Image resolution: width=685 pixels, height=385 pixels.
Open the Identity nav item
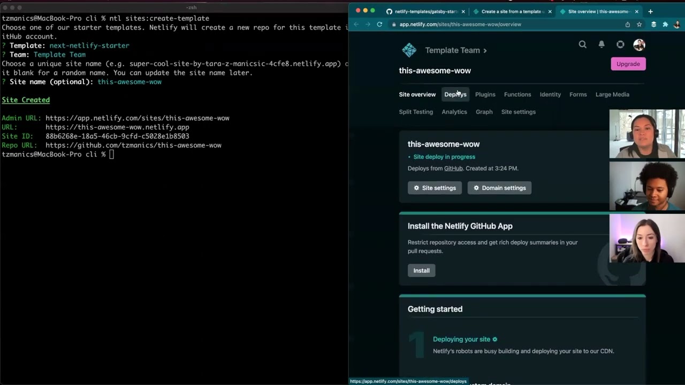tap(550, 95)
